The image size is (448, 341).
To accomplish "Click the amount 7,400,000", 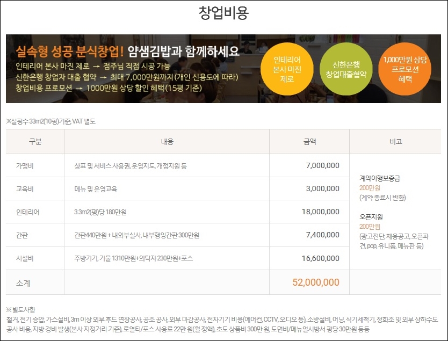I will coord(323,235).
